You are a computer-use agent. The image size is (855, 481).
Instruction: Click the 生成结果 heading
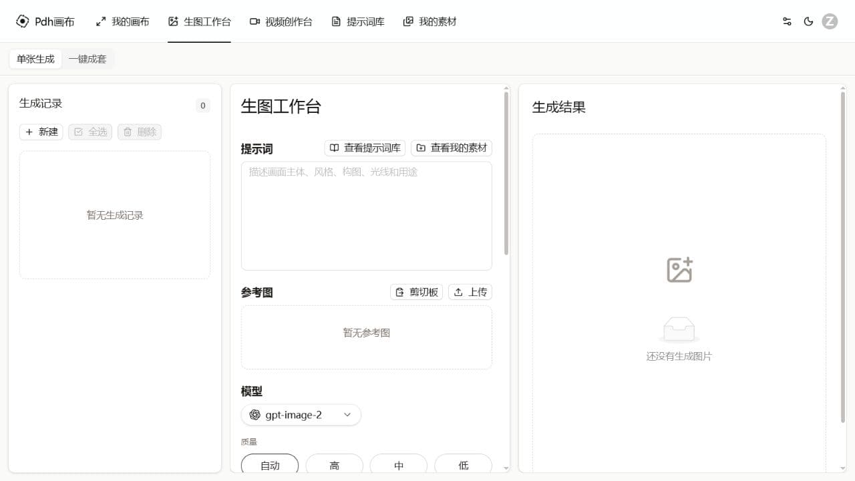559,107
